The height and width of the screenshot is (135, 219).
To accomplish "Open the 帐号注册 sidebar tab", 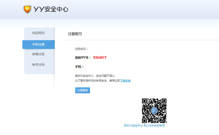I will 38,65.
